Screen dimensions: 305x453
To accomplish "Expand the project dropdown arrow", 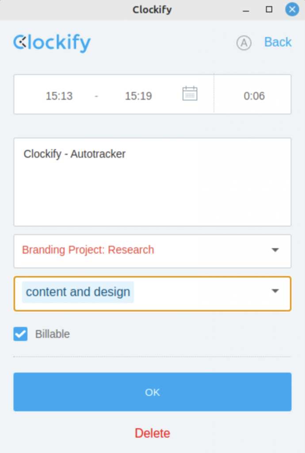I will point(275,250).
